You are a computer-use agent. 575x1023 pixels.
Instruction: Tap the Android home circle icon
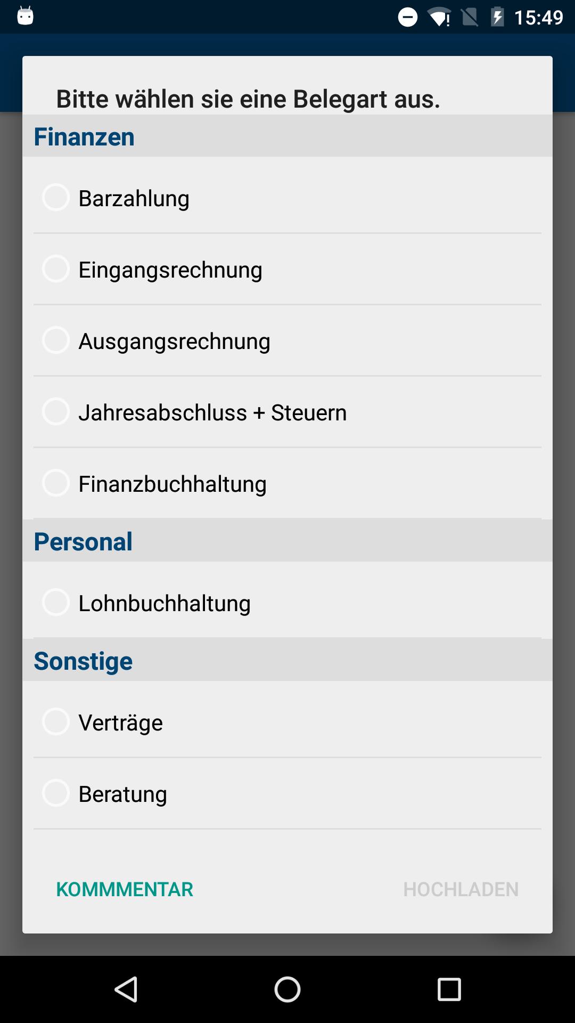point(287,989)
